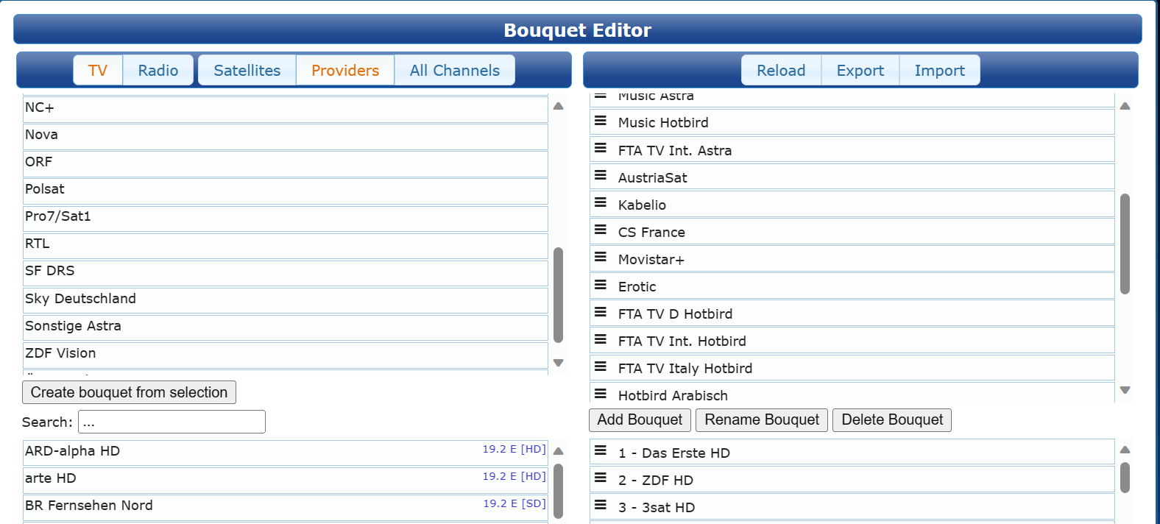Click the bouquets list scrollbar thumb

click(x=1125, y=244)
